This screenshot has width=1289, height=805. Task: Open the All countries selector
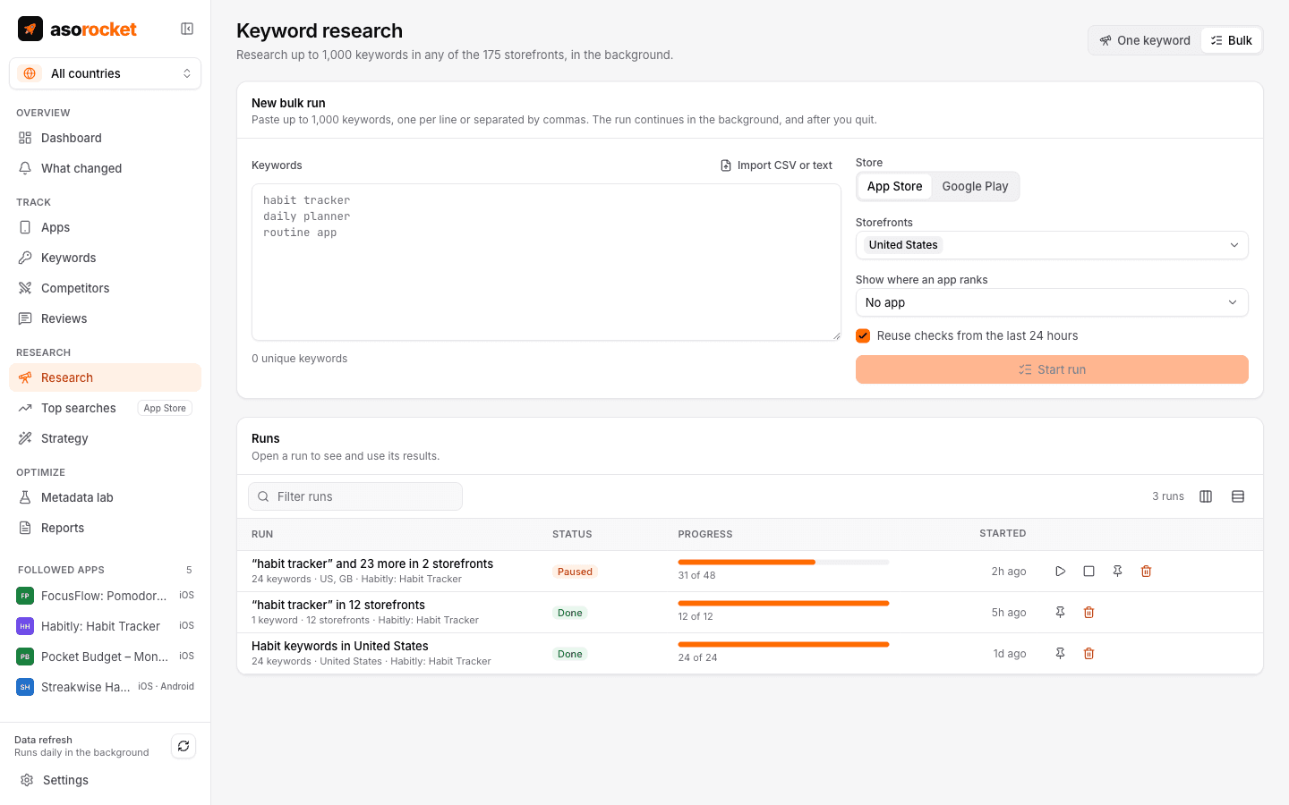106,73
